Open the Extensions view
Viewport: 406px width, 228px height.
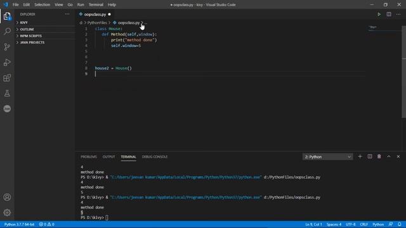point(7,78)
